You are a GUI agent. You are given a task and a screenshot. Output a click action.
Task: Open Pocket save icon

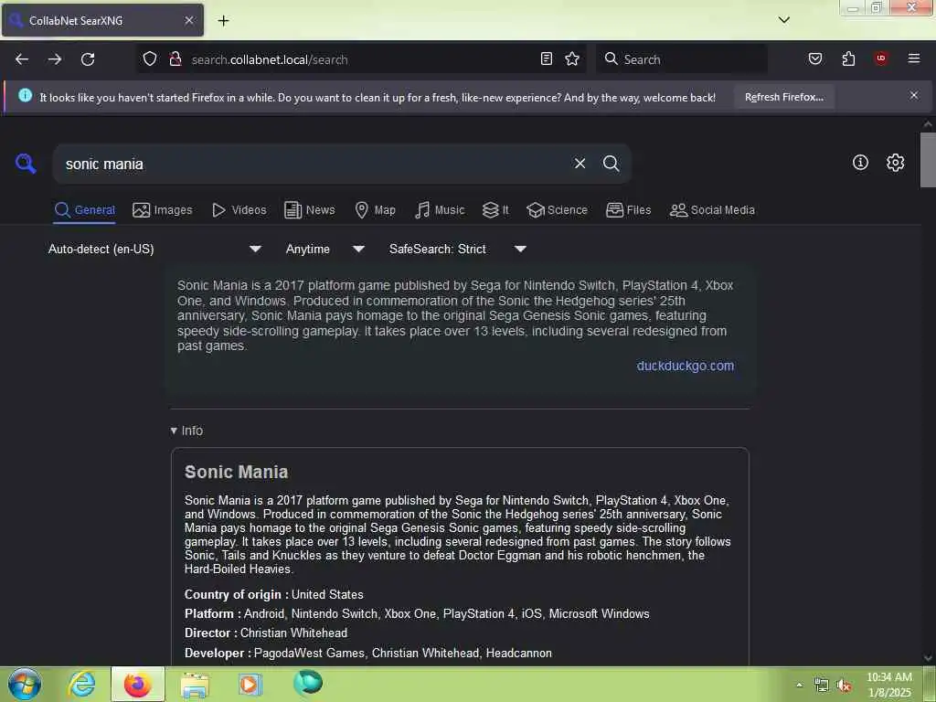(815, 58)
